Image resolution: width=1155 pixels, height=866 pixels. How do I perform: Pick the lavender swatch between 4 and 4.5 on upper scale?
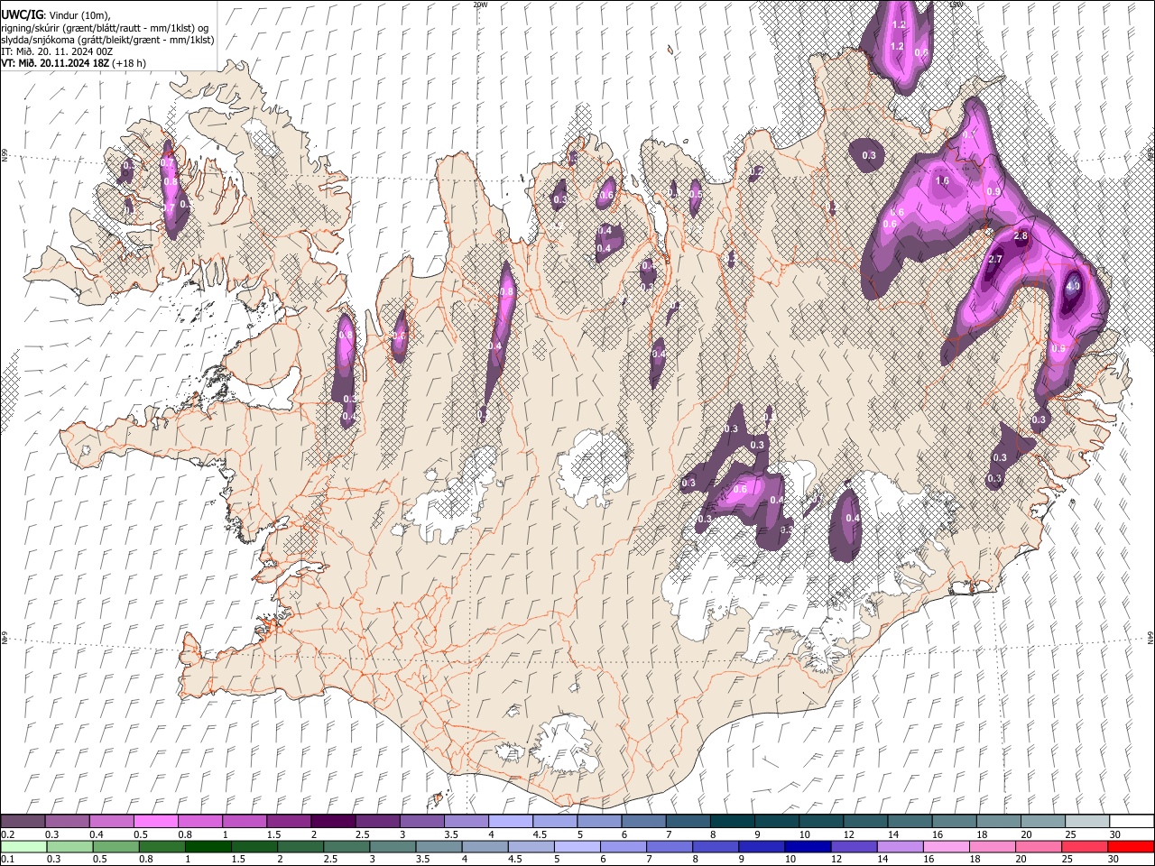[511, 821]
